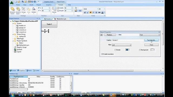
Task: Click the New document quick-access icon
Action: pos(16,2)
